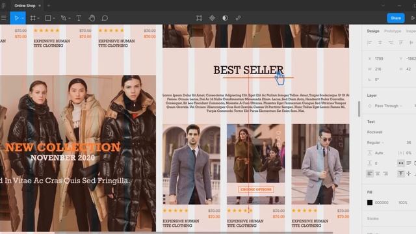Select the BEST SELLER heading text
This screenshot has width=416, height=234.
[x=248, y=70]
